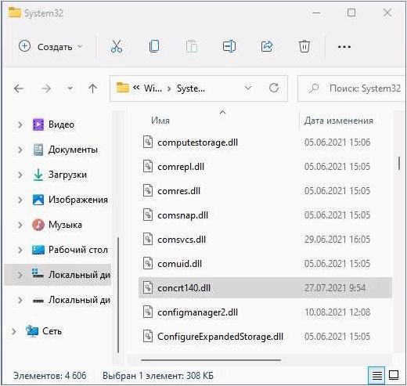This screenshot has width=407, height=386.
Task: Click the Share icon in toolbar
Action: tap(267, 47)
